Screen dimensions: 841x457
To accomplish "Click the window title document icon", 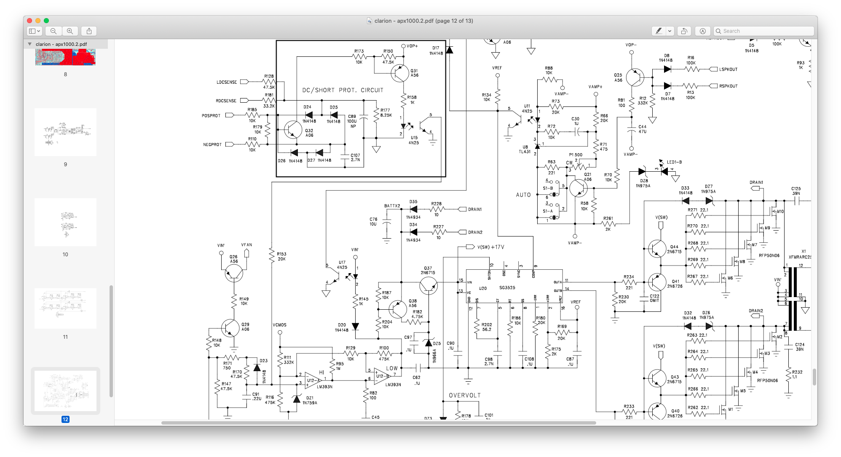I will click(370, 21).
